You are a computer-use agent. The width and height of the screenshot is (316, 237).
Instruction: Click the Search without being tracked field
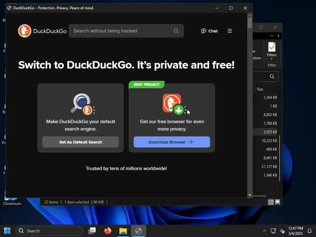click(126, 31)
